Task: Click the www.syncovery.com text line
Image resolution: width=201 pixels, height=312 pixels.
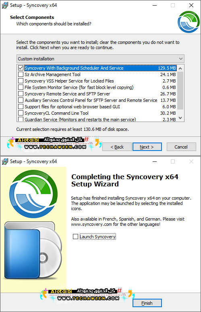Action: click(x=116, y=224)
